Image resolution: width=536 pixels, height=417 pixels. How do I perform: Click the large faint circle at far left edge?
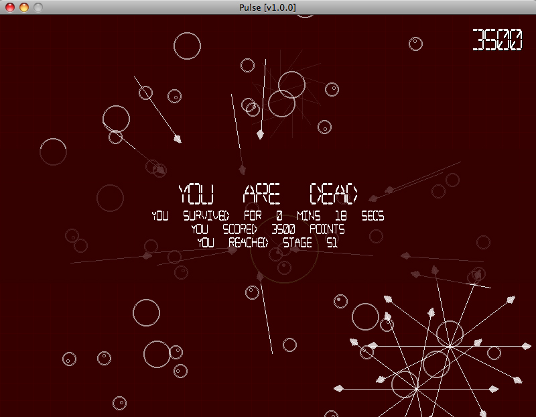53,152
